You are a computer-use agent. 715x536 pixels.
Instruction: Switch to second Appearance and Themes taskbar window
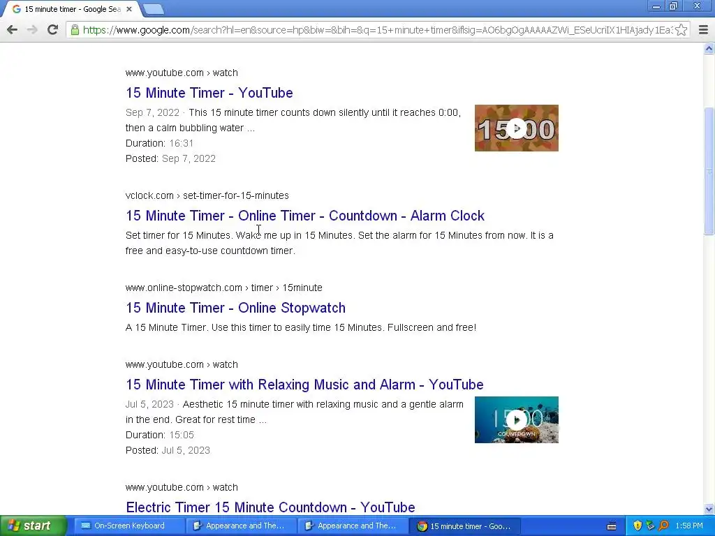tap(353, 526)
